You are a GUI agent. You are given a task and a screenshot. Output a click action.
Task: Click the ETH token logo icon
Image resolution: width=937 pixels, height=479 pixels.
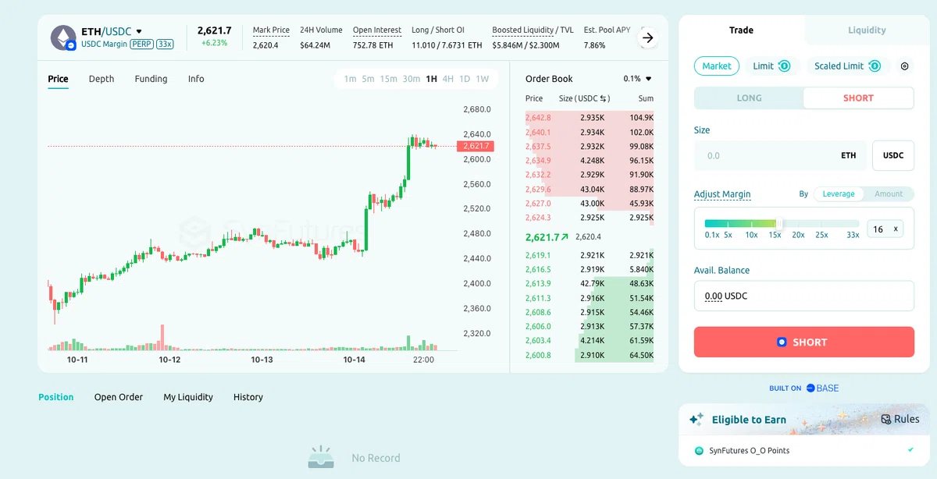click(63, 37)
